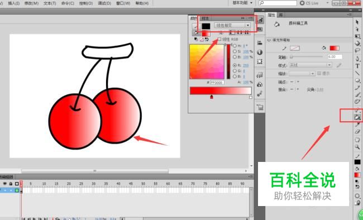Select the Paint Bucket tool in toolbar
The image size is (363, 220).
(357, 117)
